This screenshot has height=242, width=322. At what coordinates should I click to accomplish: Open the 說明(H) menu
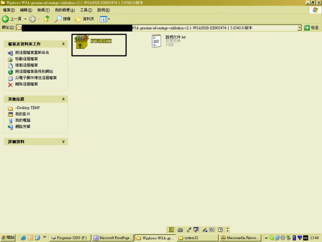click(103, 10)
